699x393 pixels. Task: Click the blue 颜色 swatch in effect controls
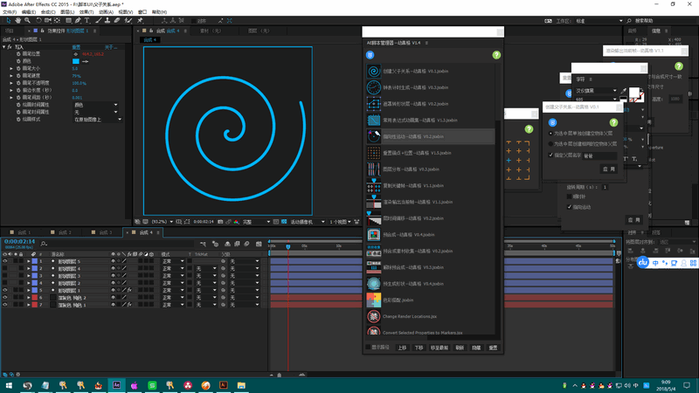pyautogui.click(x=76, y=61)
